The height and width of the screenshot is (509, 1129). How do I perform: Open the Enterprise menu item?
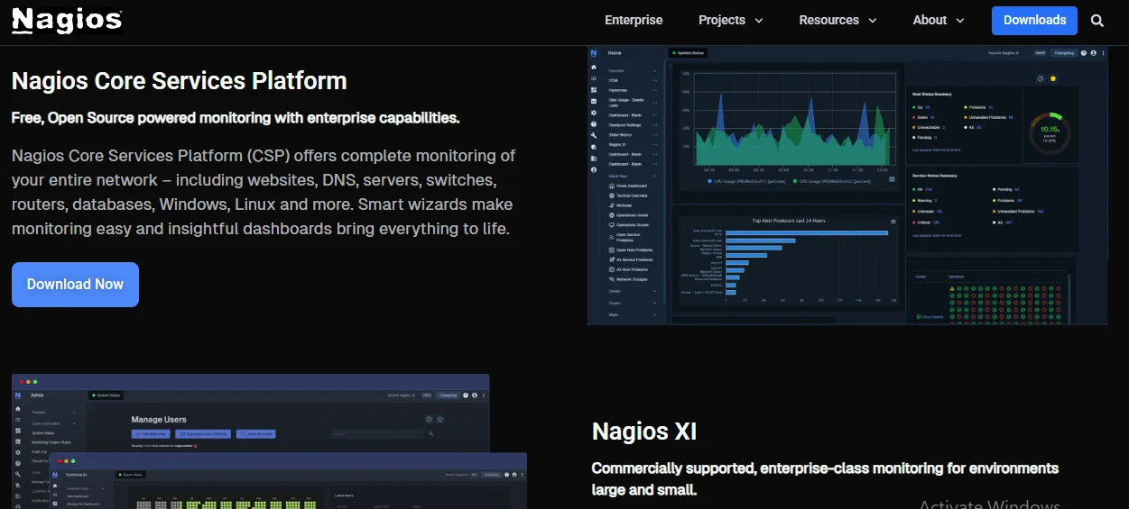coord(634,20)
